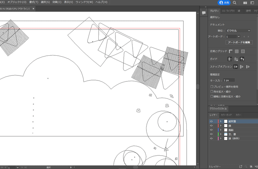Screen dimensions: 258x169
Task: Toggle snap to pixel icon
Action: pos(248,67)
